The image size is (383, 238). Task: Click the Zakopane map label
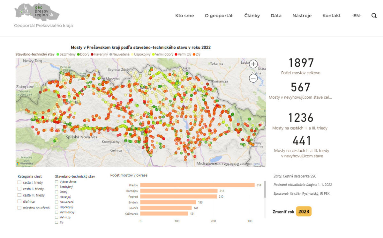point(25,87)
